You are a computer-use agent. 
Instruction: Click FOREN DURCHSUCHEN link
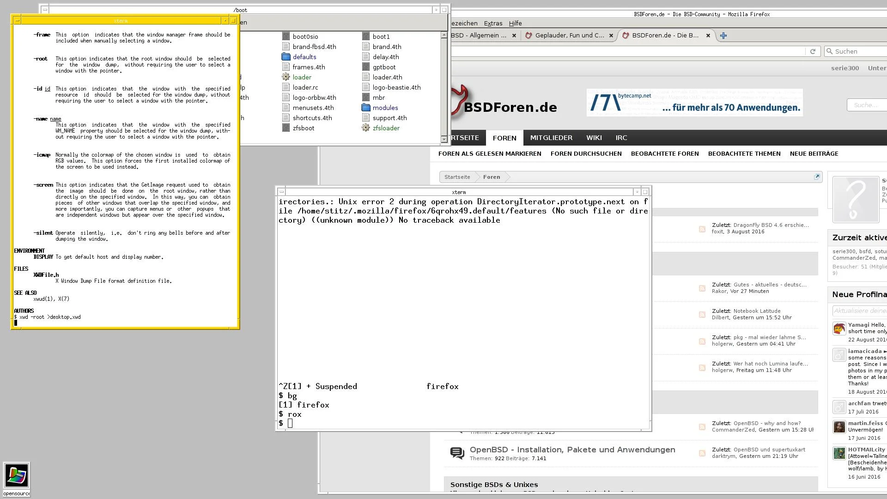coord(586,154)
